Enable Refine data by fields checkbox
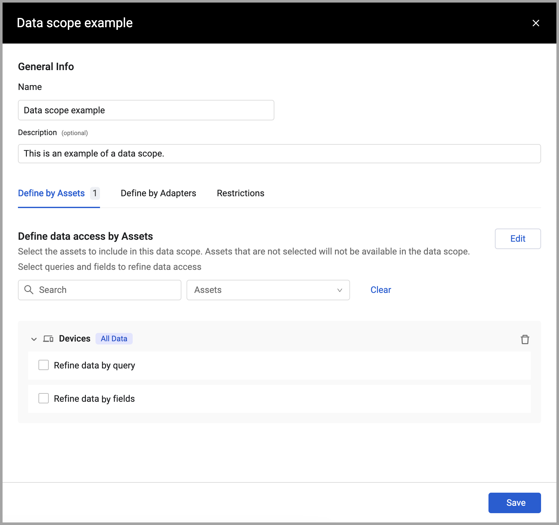 point(44,398)
